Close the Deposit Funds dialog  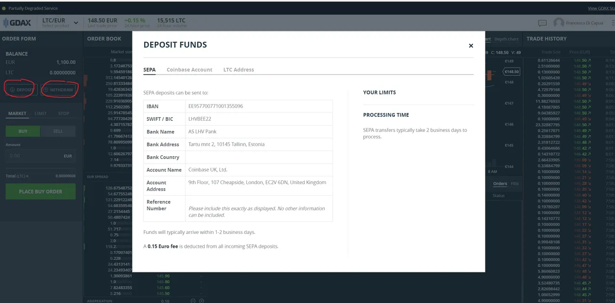(471, 46)
